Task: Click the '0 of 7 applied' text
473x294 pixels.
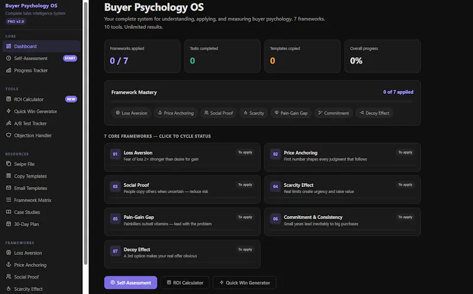Action: point(398,92)
